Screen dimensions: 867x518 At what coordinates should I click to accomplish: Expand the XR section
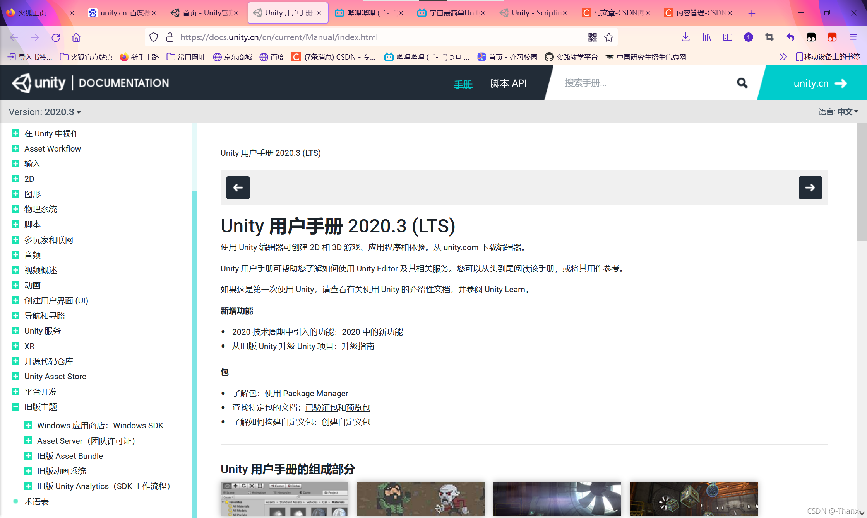point(15,346)
